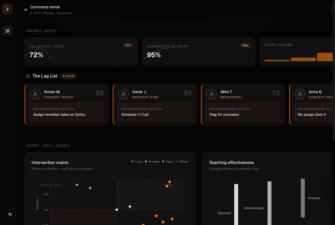
Task: Open the Collective Focus card
Action: [81, 52]
